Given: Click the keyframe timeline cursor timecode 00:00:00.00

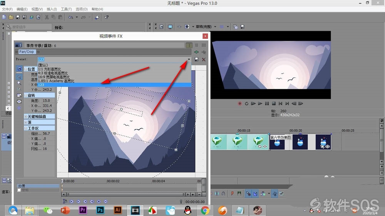Looking at the screenshot, I should coord(195,201).
